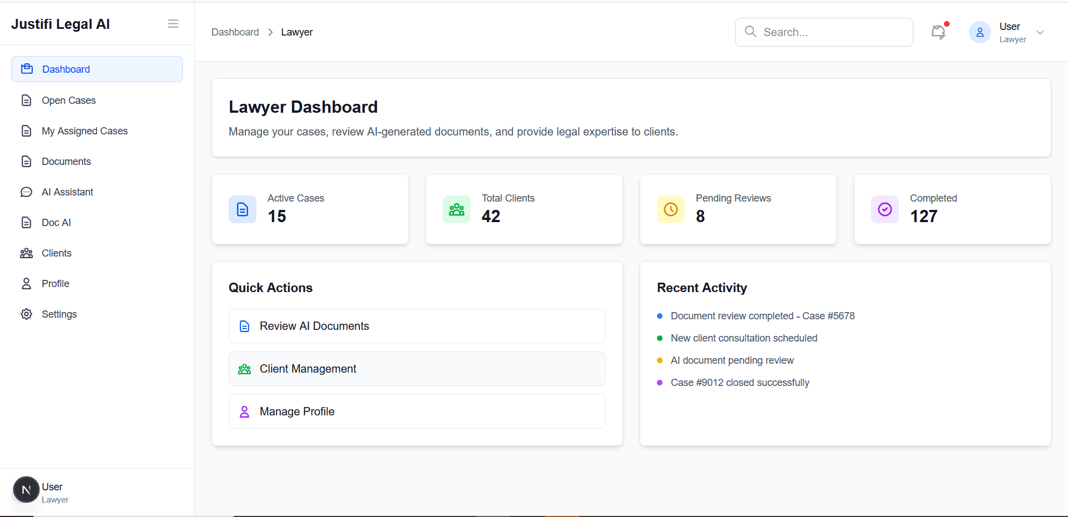Click the Active Cases stat card
Image resolution: width=1068 pixels, height=517 pixels.
pos(310,209)
